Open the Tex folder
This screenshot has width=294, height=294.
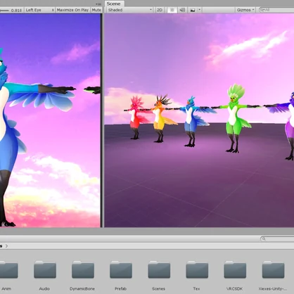click(197, 269)
